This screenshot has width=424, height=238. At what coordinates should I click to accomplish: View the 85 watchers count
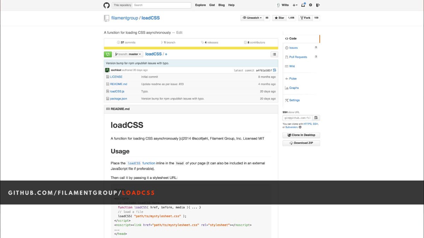(267, 18)
